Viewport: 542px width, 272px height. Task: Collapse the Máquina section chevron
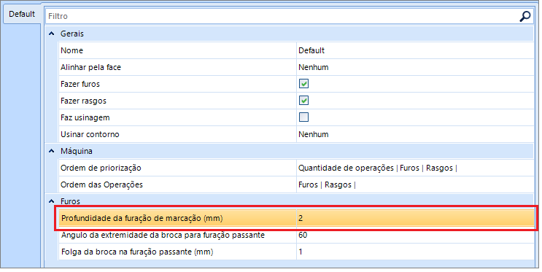point(52,151)
